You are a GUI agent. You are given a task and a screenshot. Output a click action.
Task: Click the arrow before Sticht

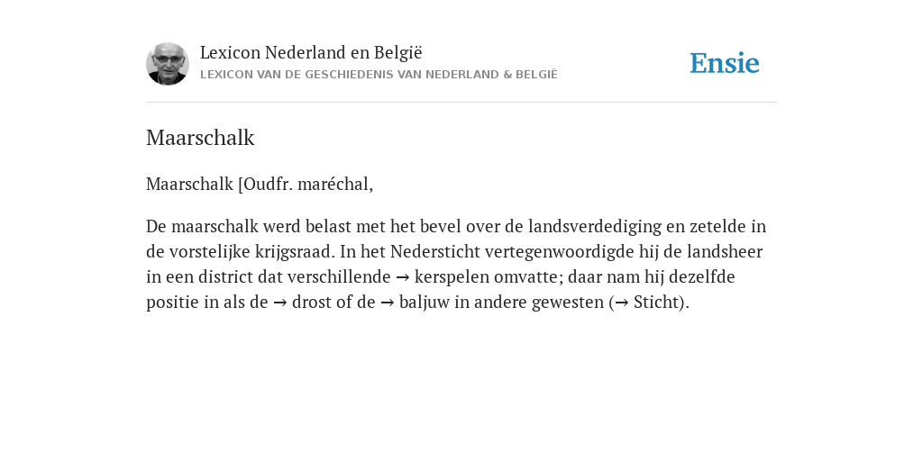tap(622, 303)
